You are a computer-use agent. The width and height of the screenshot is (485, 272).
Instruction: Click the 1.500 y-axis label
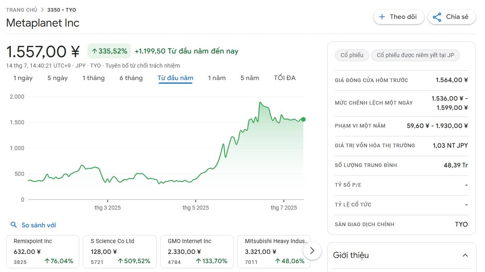[17, 122]
